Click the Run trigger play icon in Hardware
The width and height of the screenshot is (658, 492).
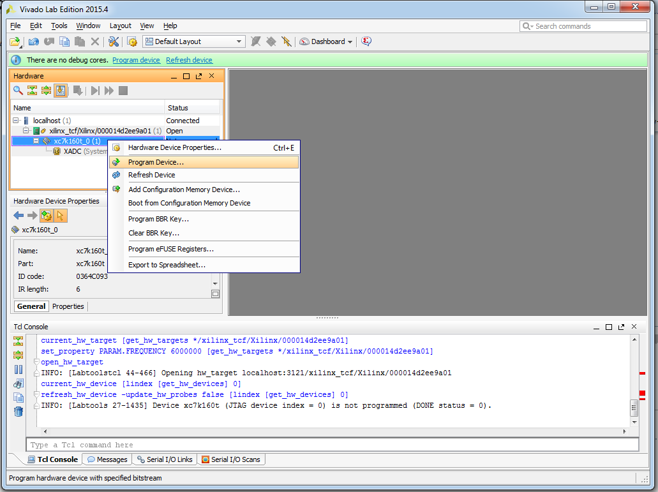pos(95,90)
